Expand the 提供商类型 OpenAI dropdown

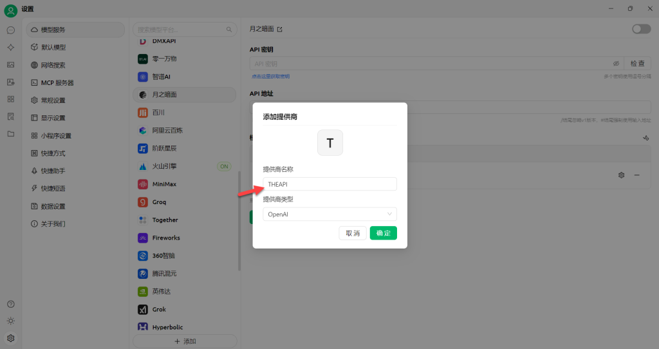[x=330, y=214]
